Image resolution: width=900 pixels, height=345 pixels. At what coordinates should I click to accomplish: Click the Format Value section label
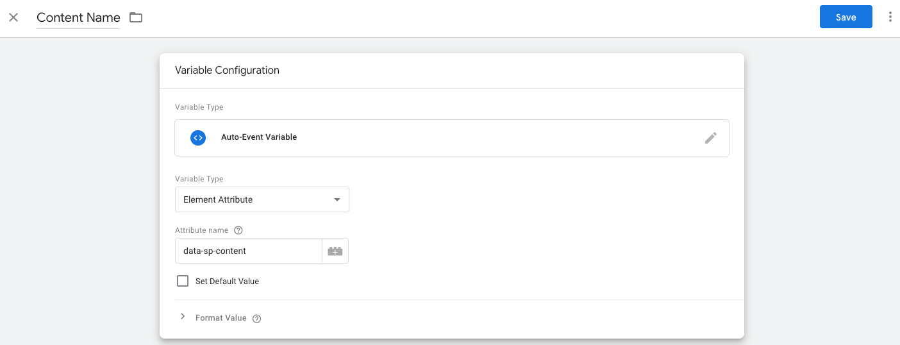point(221,318)
